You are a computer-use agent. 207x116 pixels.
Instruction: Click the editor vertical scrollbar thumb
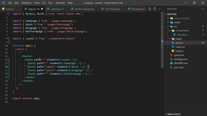(x=162, y=40)
